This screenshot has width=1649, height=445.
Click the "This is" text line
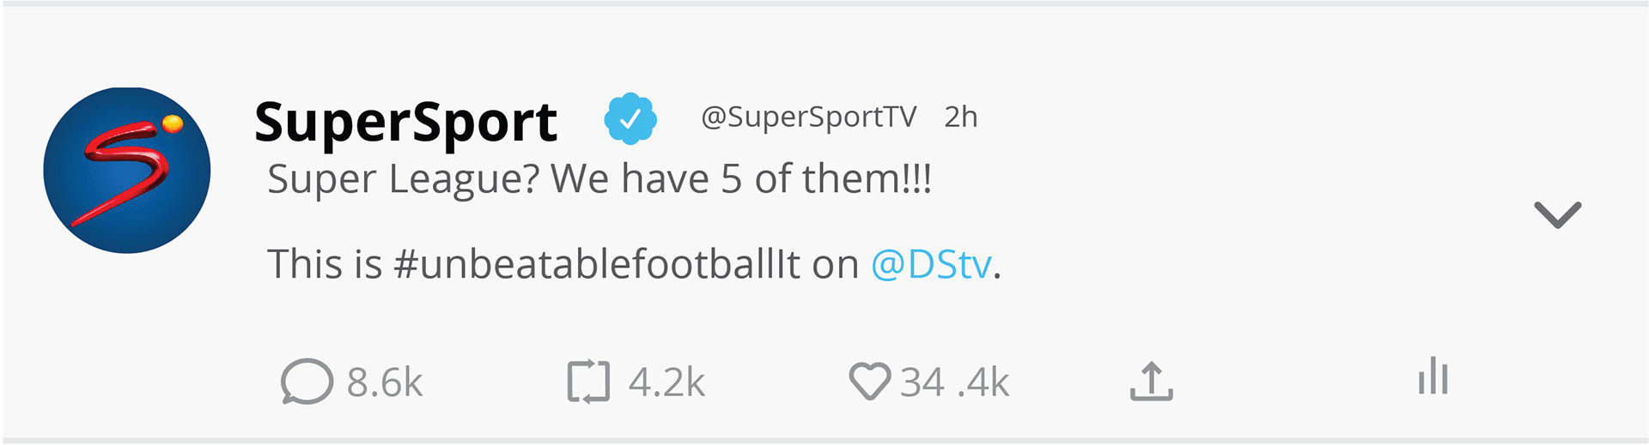pos(324,264)
